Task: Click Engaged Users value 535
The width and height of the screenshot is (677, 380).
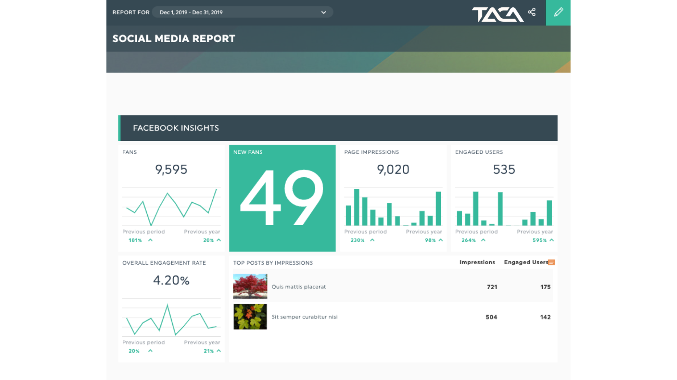Action: tap(504, 170)
